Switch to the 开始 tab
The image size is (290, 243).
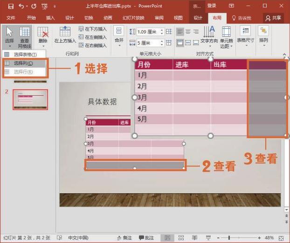point(31,18)
